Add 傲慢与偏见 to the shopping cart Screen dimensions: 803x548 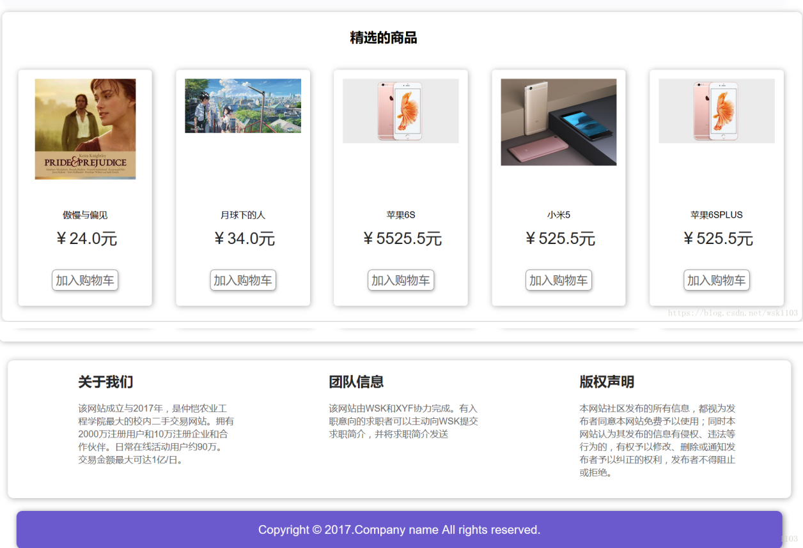[x=85, y=280]
